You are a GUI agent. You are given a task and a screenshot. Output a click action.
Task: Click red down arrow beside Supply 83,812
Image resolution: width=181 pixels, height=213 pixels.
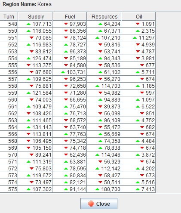[x=31, y=52]
